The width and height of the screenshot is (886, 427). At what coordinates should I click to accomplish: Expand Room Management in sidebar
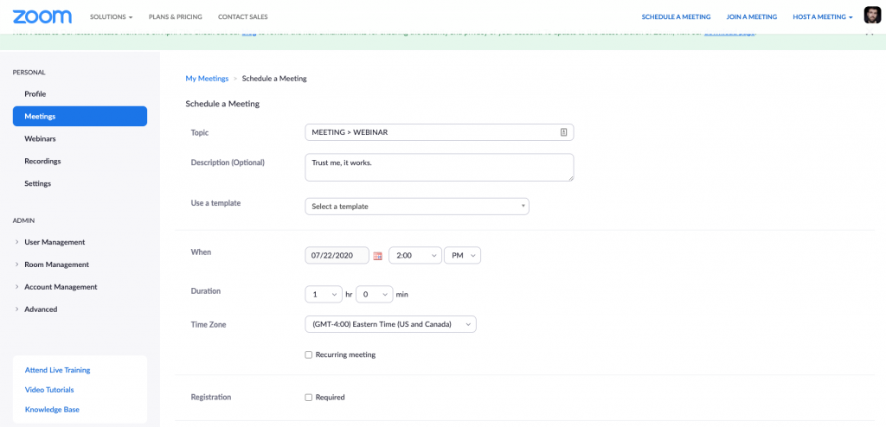(x=56, y=264)
